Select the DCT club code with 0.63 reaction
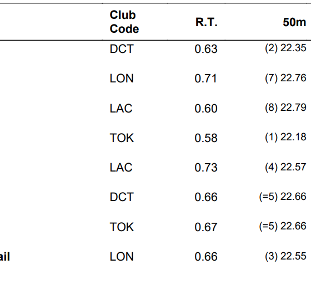Image resolution: width=311 pixels, height=284 pixels. [122, 49]
